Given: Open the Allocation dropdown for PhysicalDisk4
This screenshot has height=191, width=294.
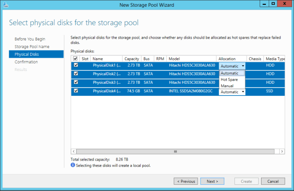Looking at the screenshot, I should pos(243,91).
